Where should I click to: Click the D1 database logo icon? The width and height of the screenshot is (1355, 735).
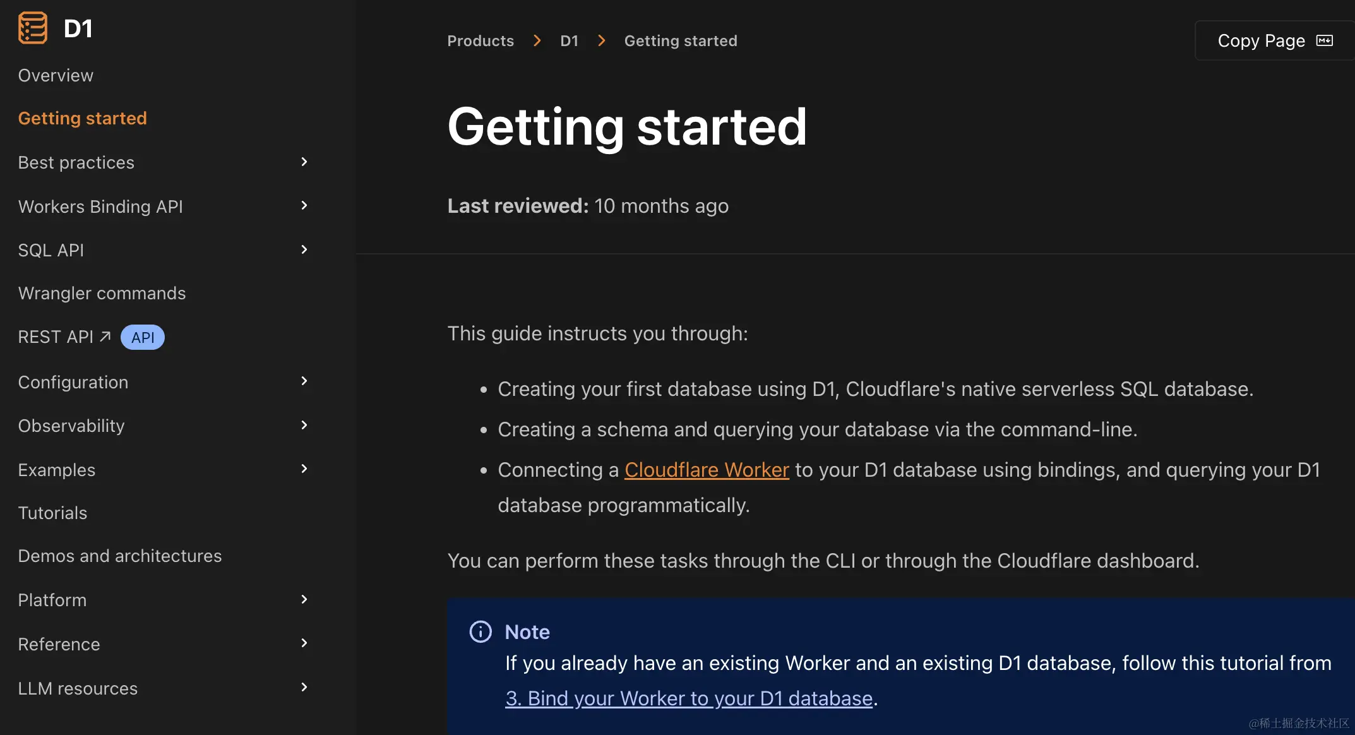click(x=33, y=27)
